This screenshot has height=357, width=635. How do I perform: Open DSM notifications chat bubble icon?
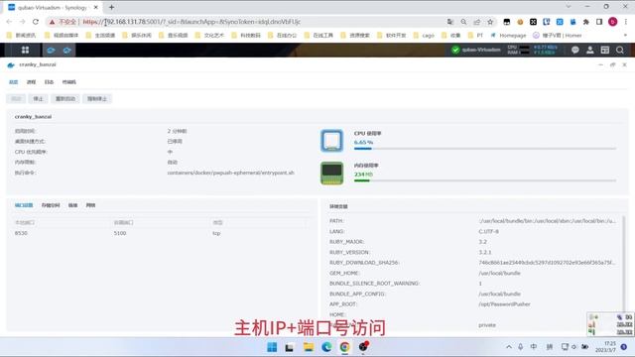[575, 50]
